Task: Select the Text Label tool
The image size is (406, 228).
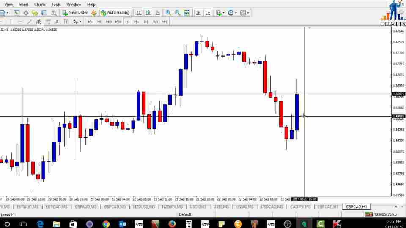Action: click(66, 22)
